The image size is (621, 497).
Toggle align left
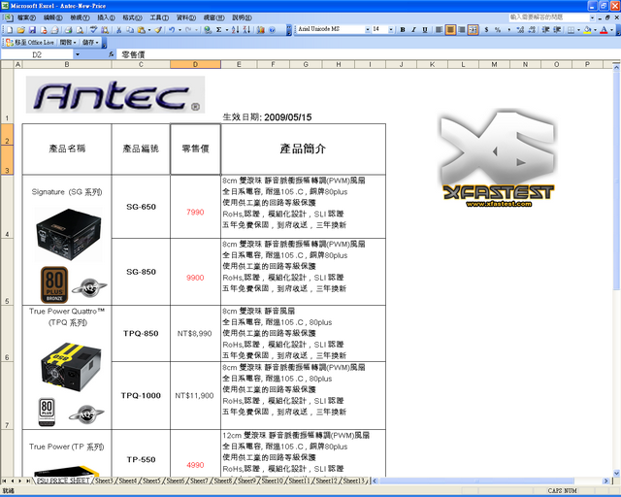pyautogui.click(x=439, y=30)
